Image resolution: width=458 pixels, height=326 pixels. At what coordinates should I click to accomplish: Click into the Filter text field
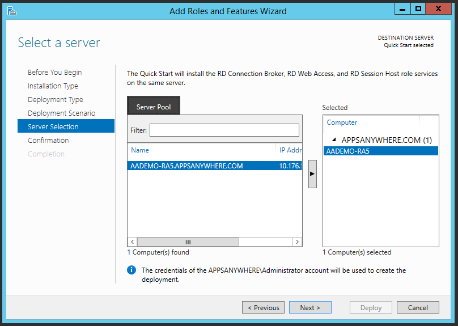tap(224, 130)
